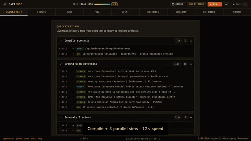Click the 5.4s duration badge

(x=177, y=117)
